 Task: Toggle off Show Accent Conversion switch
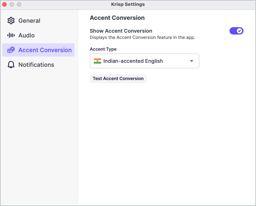[236, 31]
